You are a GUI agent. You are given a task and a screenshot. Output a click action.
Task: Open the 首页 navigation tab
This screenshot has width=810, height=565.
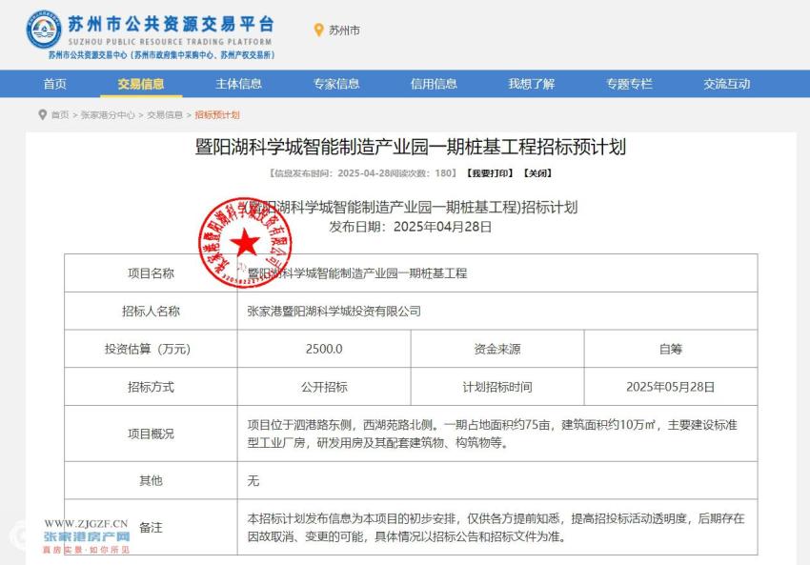point(54,84)
